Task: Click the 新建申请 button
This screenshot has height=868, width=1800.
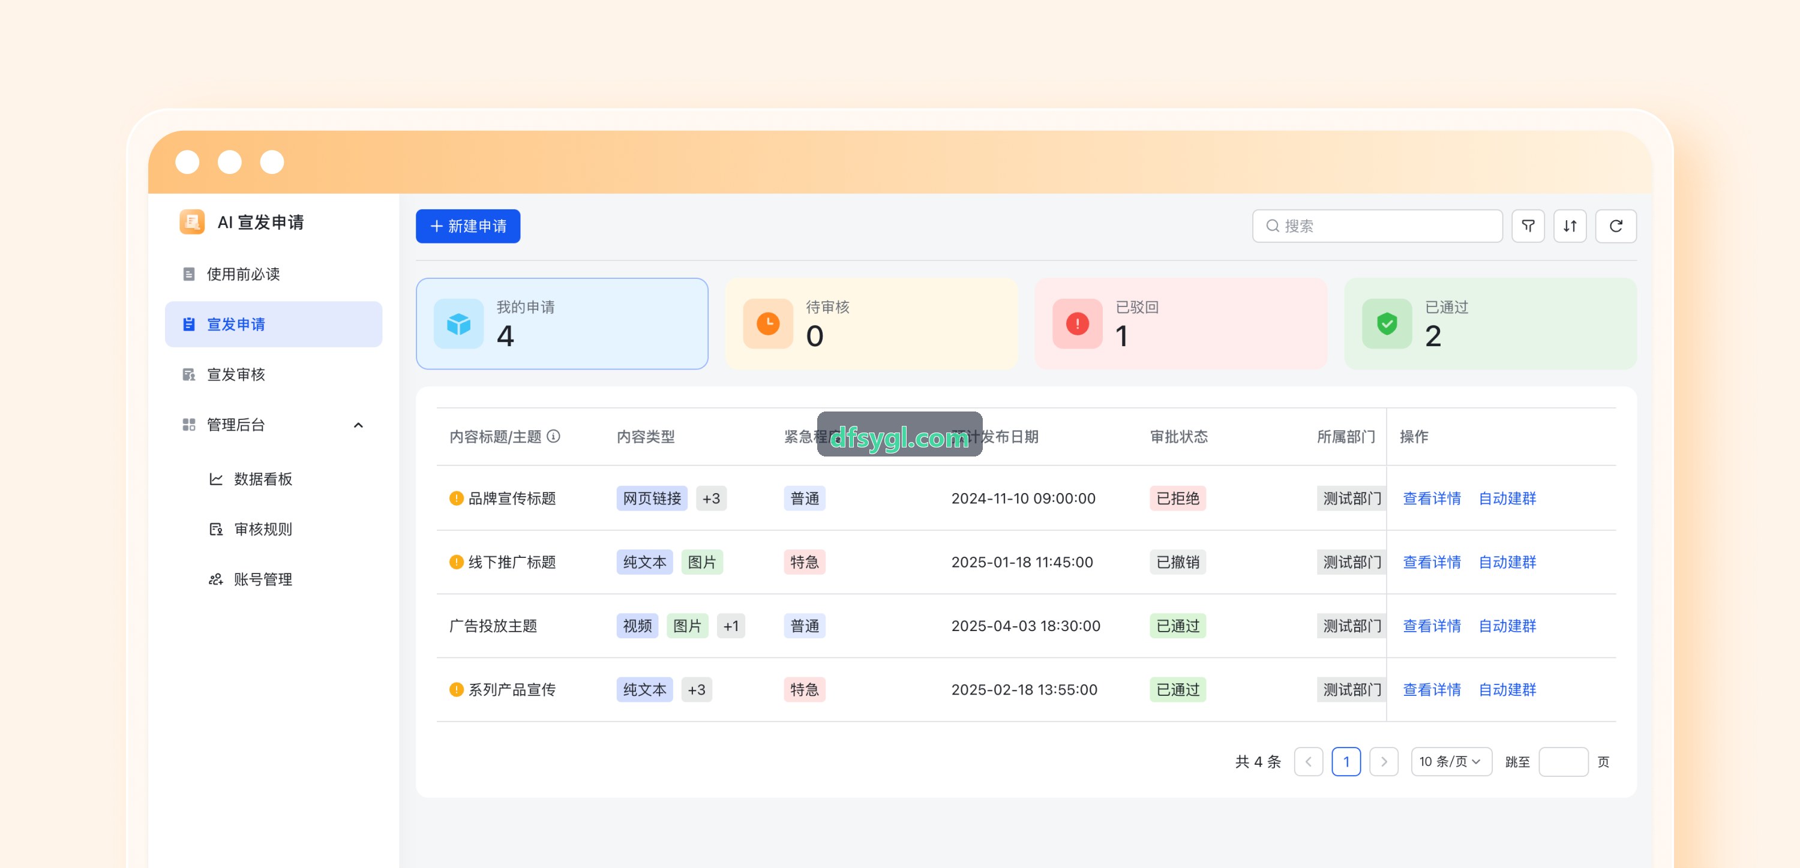Action: pos(467,226)
